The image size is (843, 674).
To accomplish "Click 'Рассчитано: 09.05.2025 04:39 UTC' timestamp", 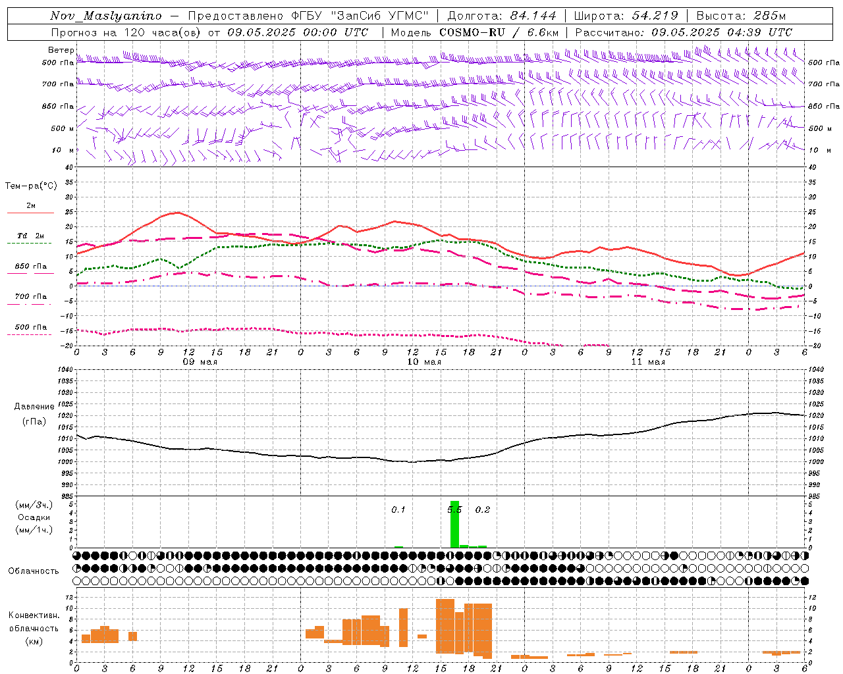I will (684, 32).
